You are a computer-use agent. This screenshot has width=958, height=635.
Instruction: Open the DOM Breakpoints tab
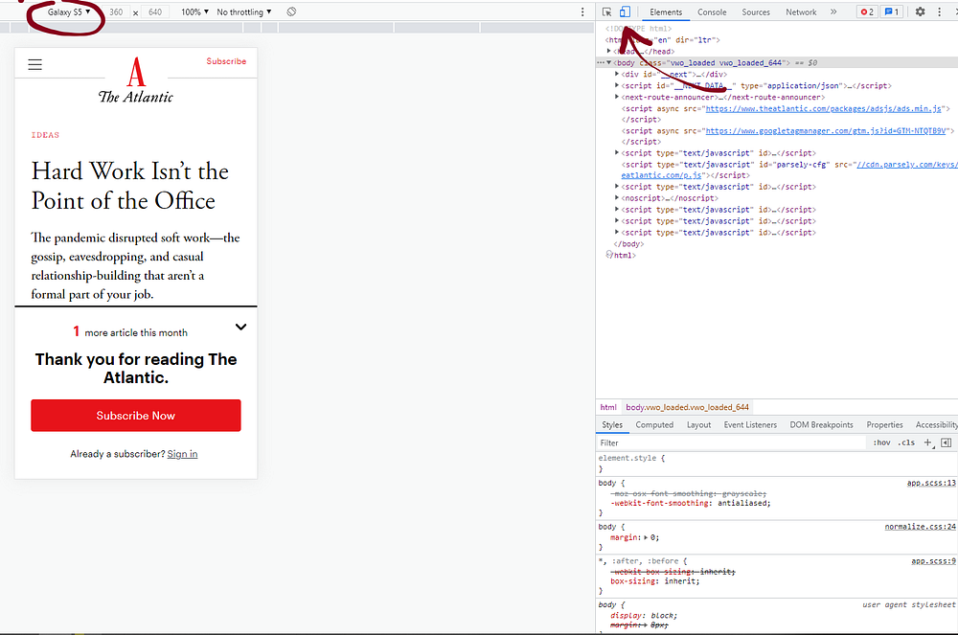click(821, 425)
